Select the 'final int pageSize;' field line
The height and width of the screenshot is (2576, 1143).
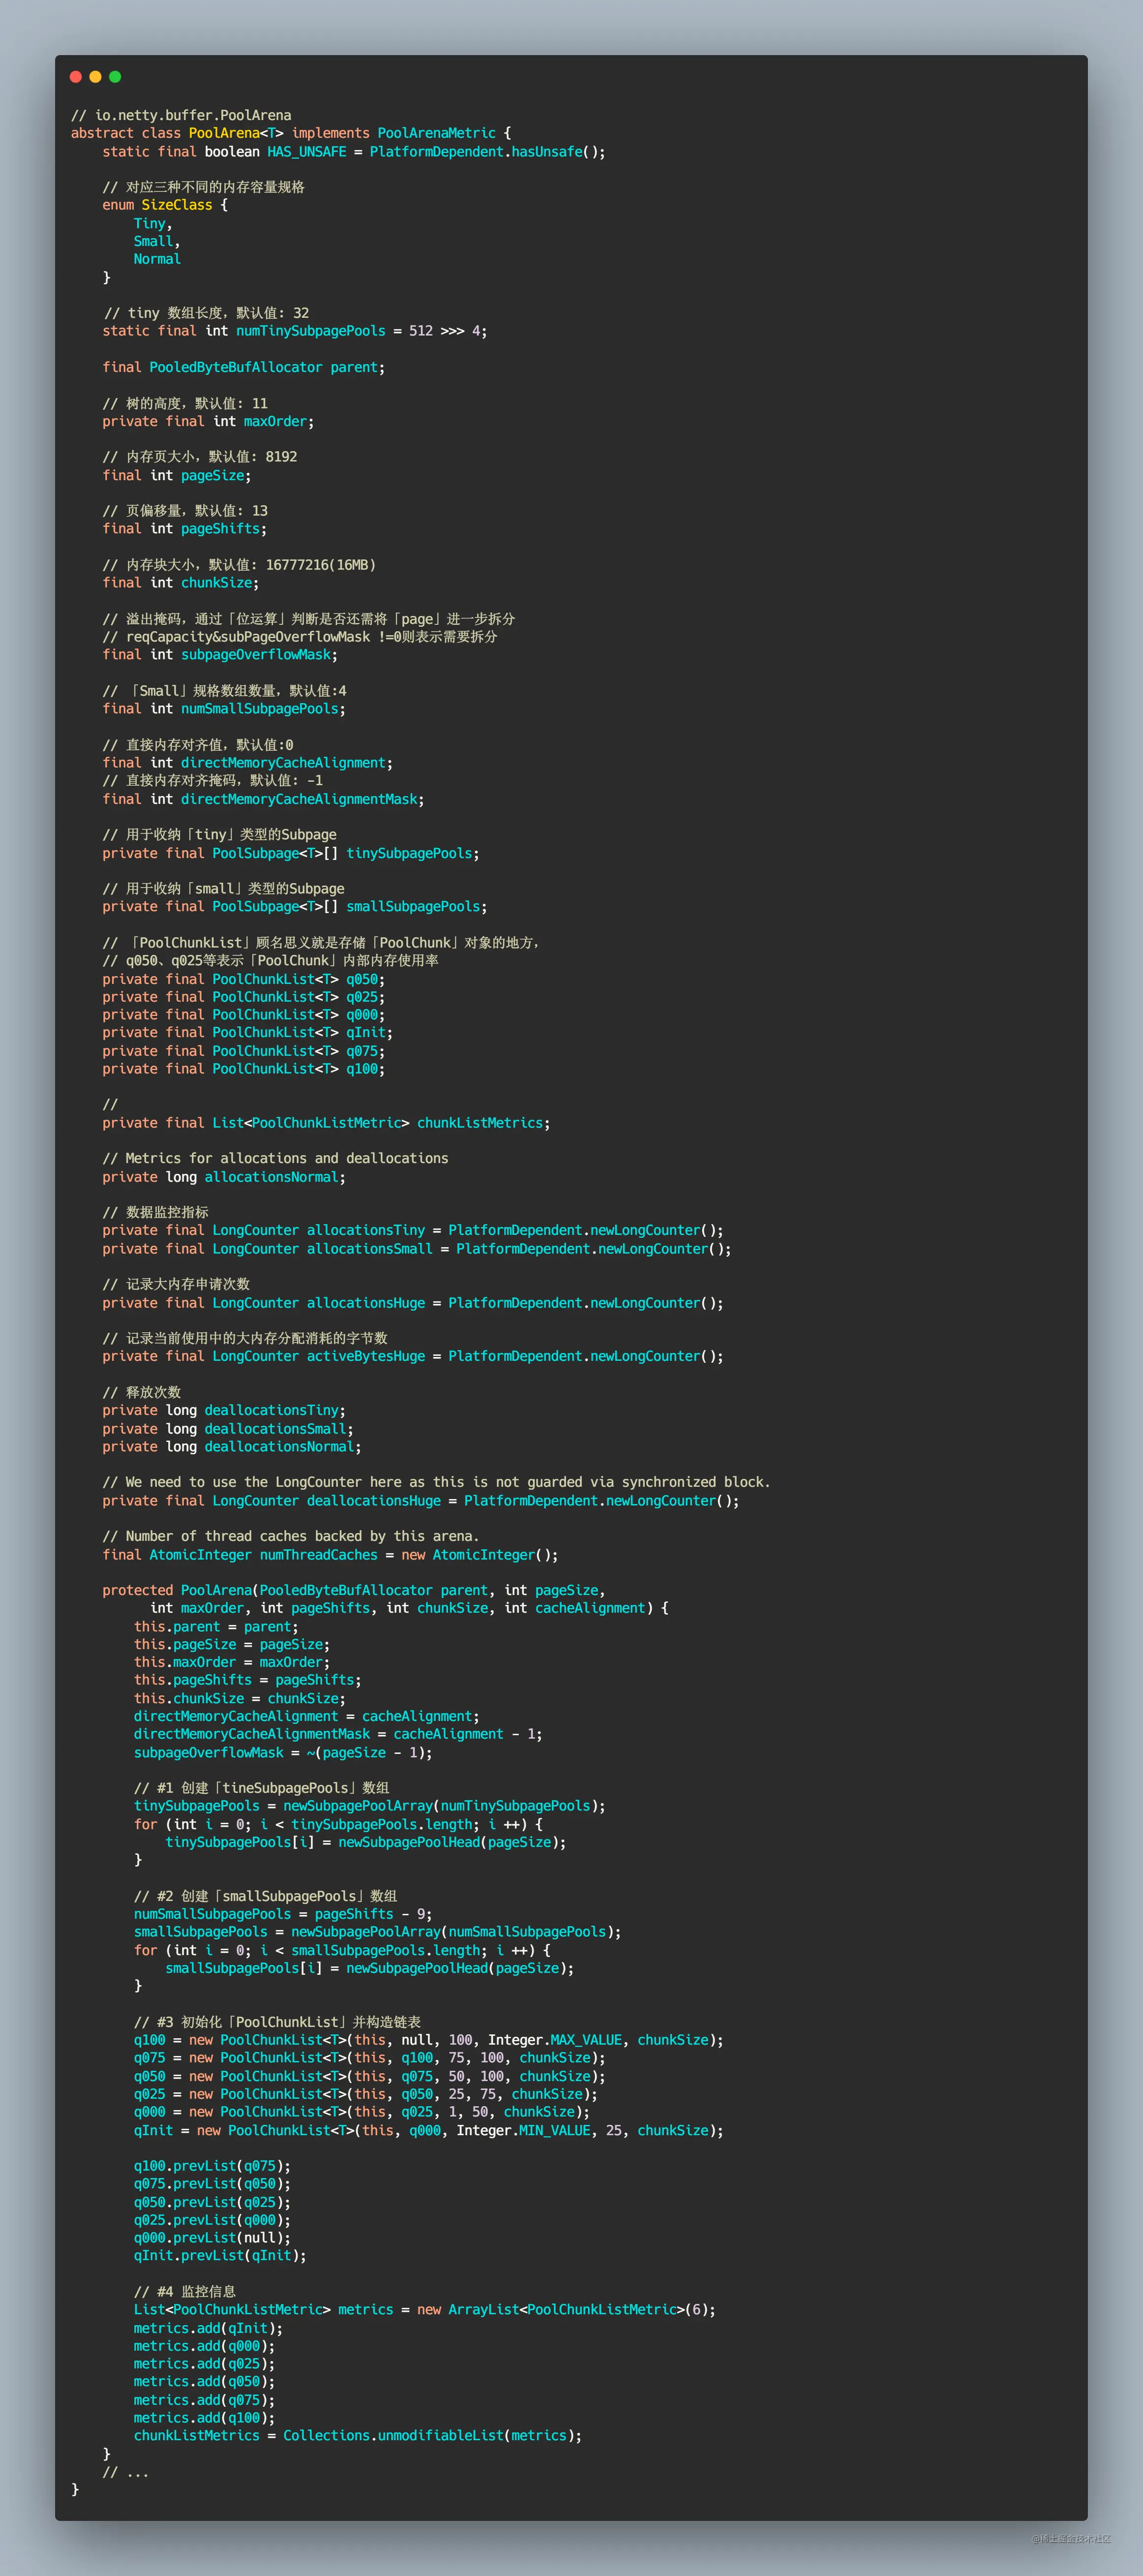click(x=177, y=476)
